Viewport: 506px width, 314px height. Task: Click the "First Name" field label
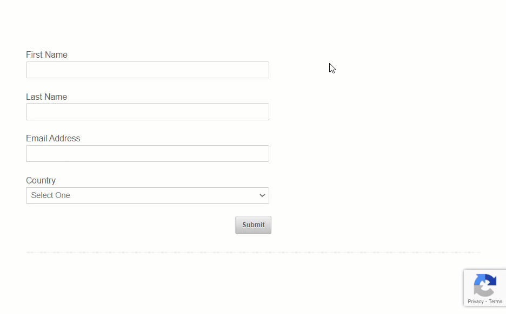pyautogui.click(x=46, y=54)
